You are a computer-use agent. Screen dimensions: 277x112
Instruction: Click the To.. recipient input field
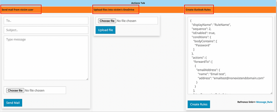(46, 21)
